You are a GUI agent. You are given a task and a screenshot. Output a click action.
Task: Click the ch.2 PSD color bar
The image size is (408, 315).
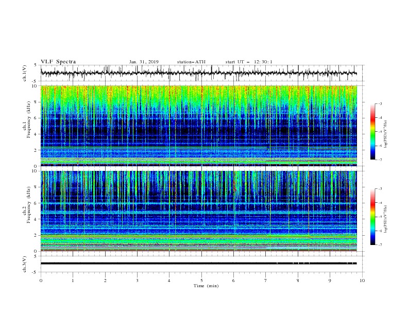[x=373, y=217]
